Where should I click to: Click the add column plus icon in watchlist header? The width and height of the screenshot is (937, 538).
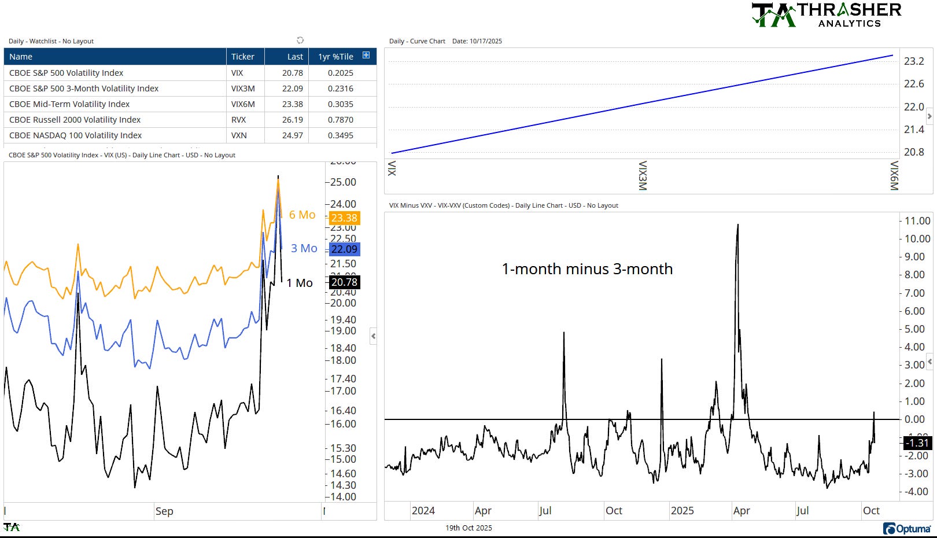[366, 56]
